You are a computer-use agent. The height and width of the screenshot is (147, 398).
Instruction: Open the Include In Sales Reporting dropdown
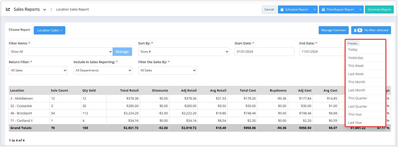point(103,70)
